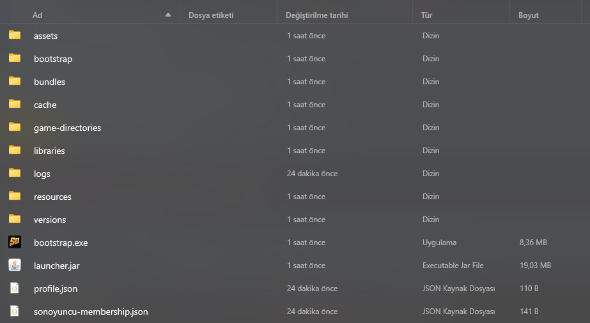Screen dimensions: 590x323
Task: Select the libraries folder row
Action: click(295, 151)
